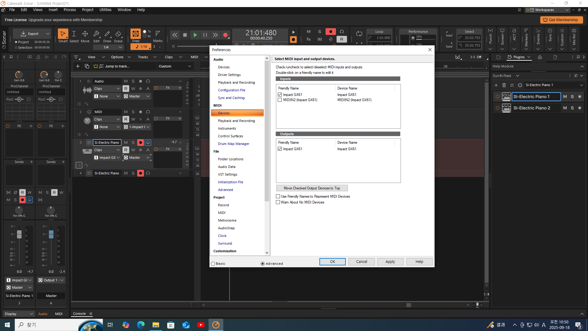
Task: Stop playback in transport
Action: [x=185, y=35]
